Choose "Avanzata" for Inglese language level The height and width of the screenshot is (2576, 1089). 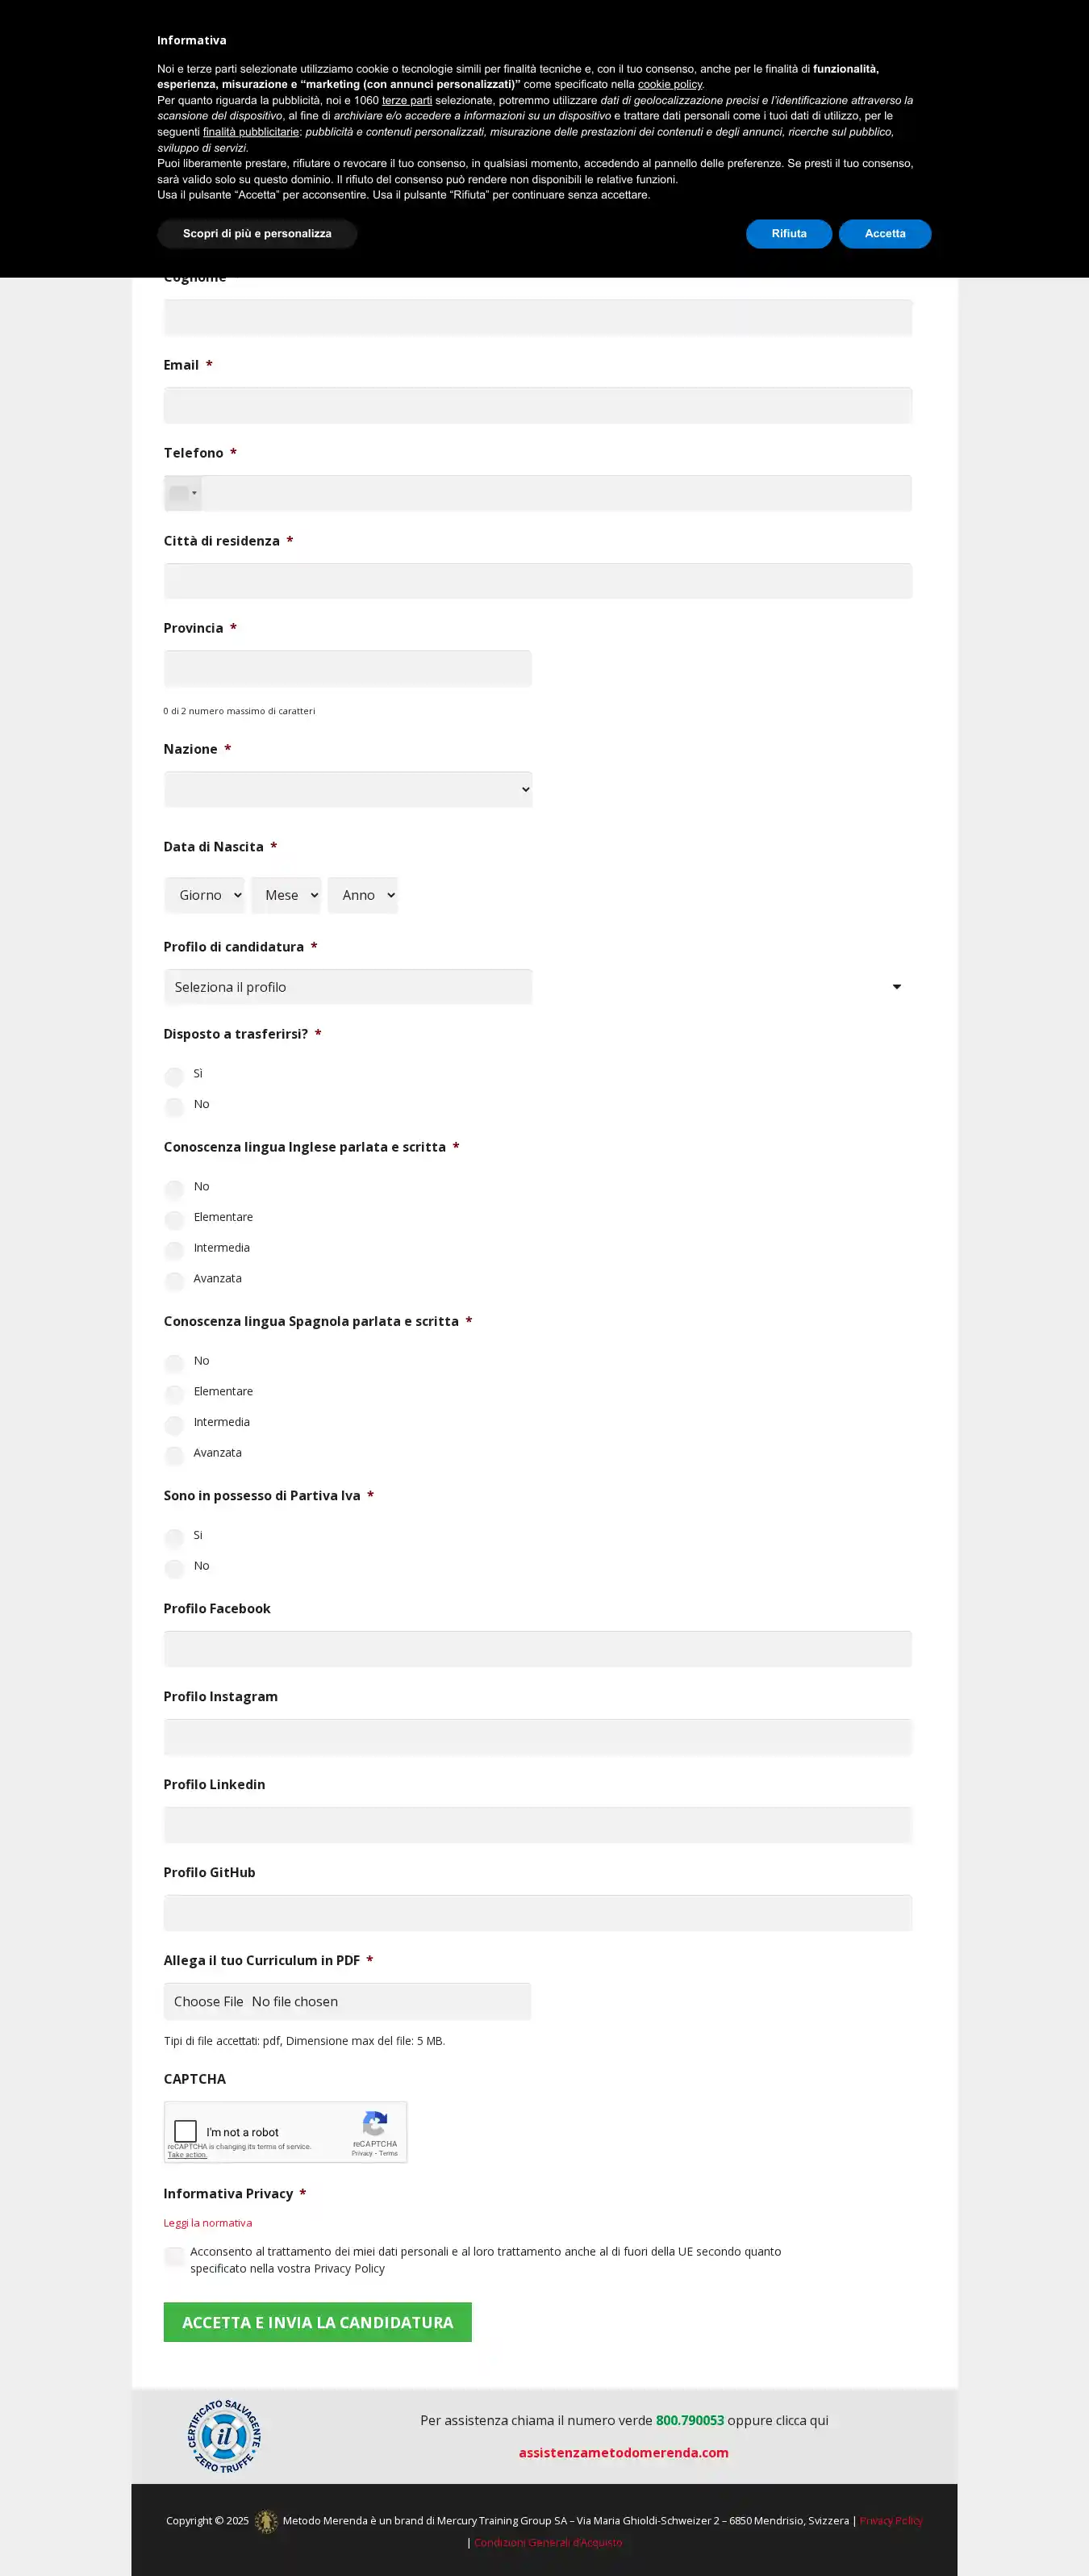[x=174, y=1280]
